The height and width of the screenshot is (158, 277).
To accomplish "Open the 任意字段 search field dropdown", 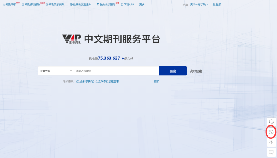I will [x=56, y=71].
